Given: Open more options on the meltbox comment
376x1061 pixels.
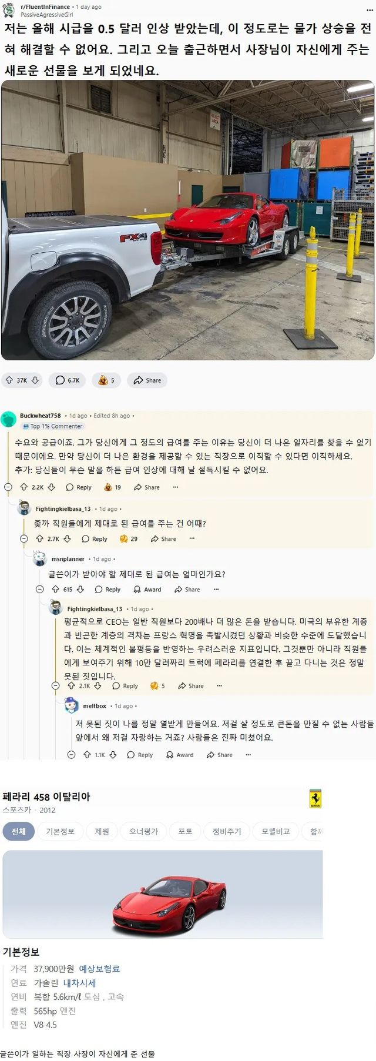Looking at the screenshot, I should [x=248, y=755].
